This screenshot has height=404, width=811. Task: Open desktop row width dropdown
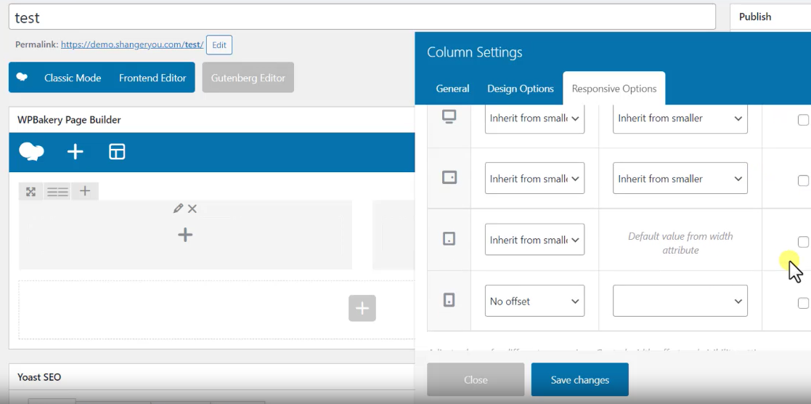(680, 118)
